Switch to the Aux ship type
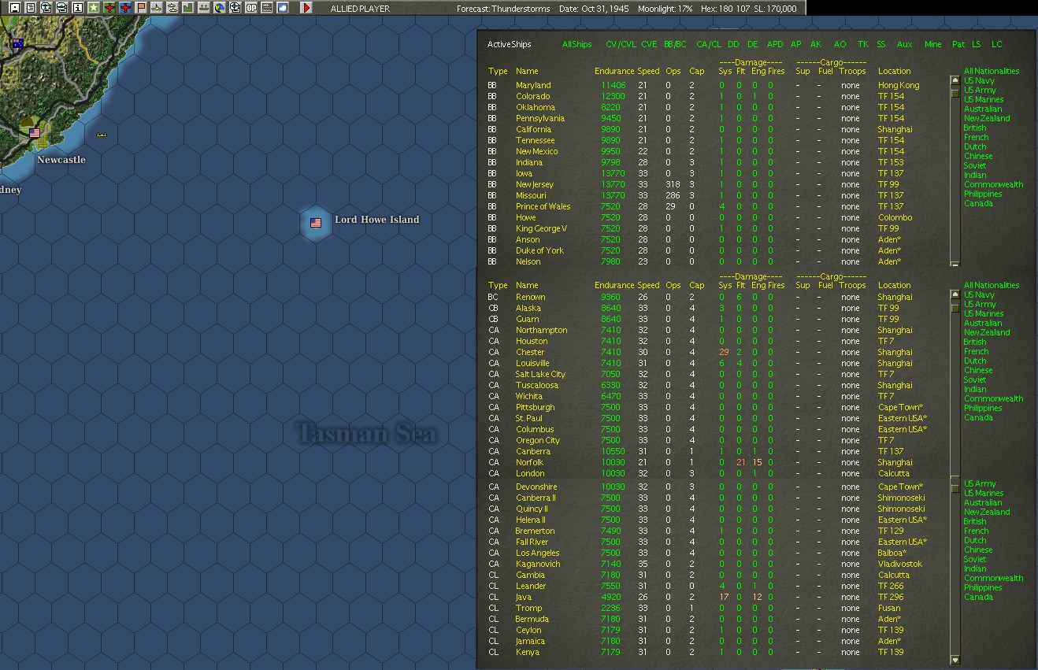The image size is (1038, 670). (904, 44)
